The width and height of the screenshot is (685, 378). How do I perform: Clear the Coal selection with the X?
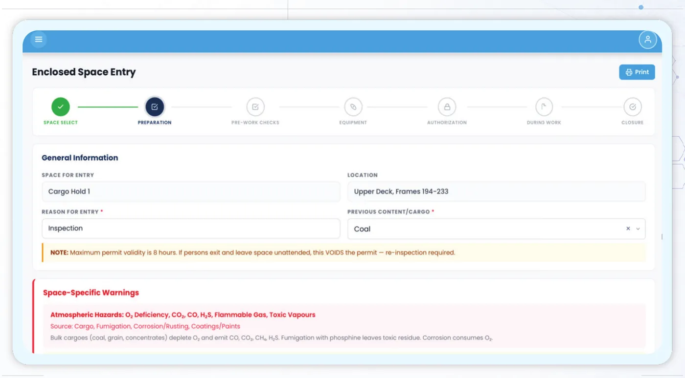[628, 229]
